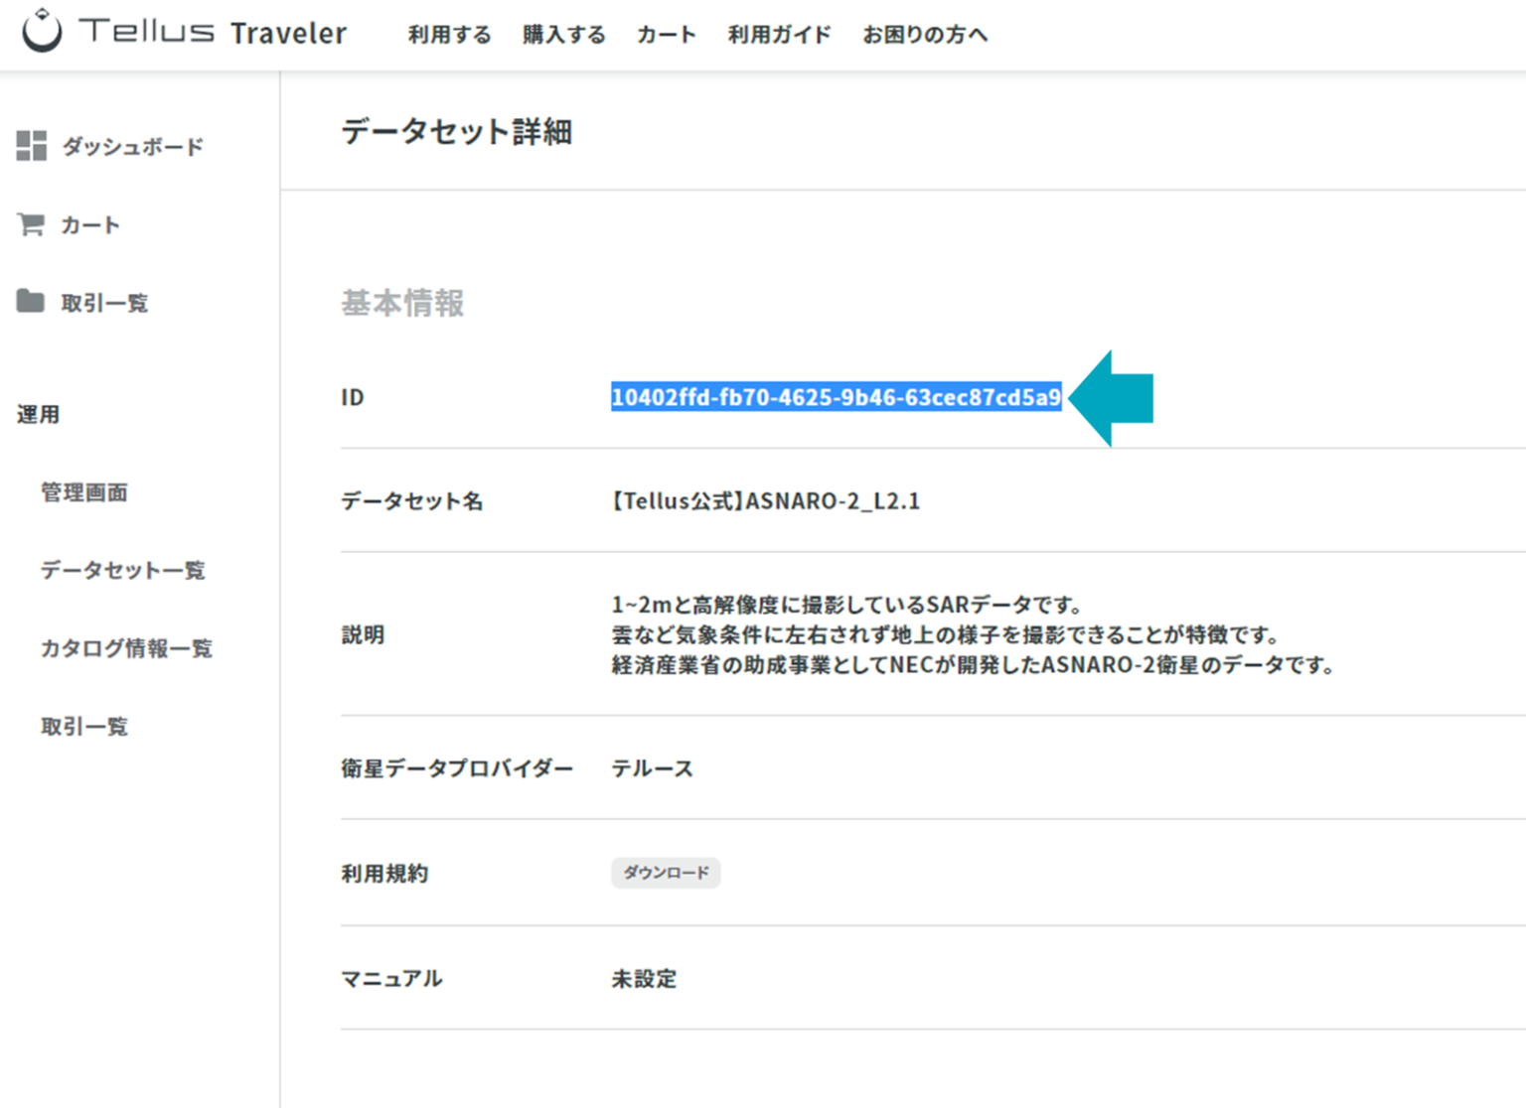Click the マニュアル field label
Viewport: 1526px width, 1108px height.
[391, 979]
